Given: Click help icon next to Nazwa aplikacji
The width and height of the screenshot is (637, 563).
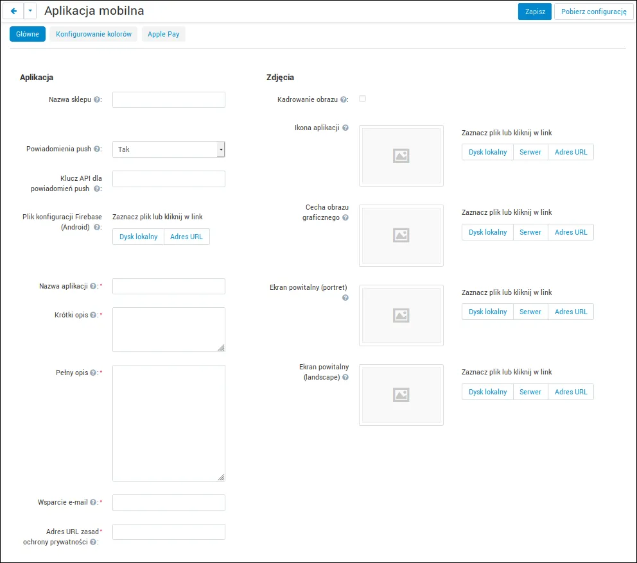Looking at the screenshot, I should [x=93, y=286].
